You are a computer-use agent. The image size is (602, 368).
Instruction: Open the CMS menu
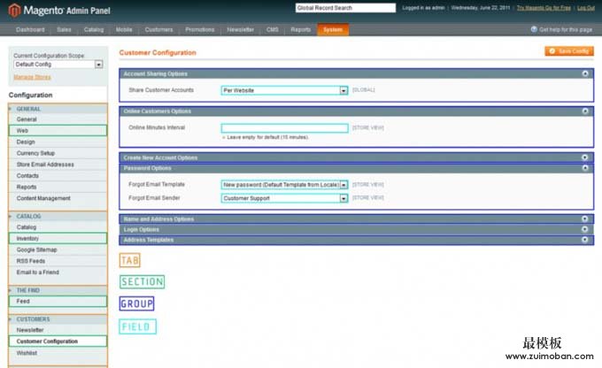[x=272, y=29]
